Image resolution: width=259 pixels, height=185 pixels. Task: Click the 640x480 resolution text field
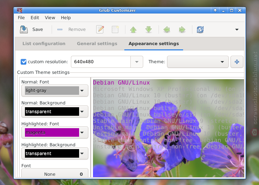[101, 62]
